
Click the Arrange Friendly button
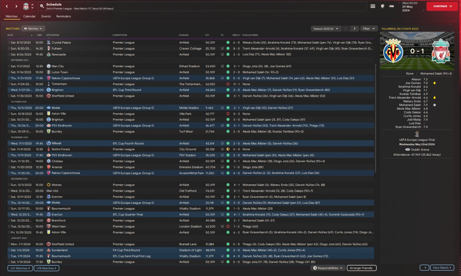point(362,268)
